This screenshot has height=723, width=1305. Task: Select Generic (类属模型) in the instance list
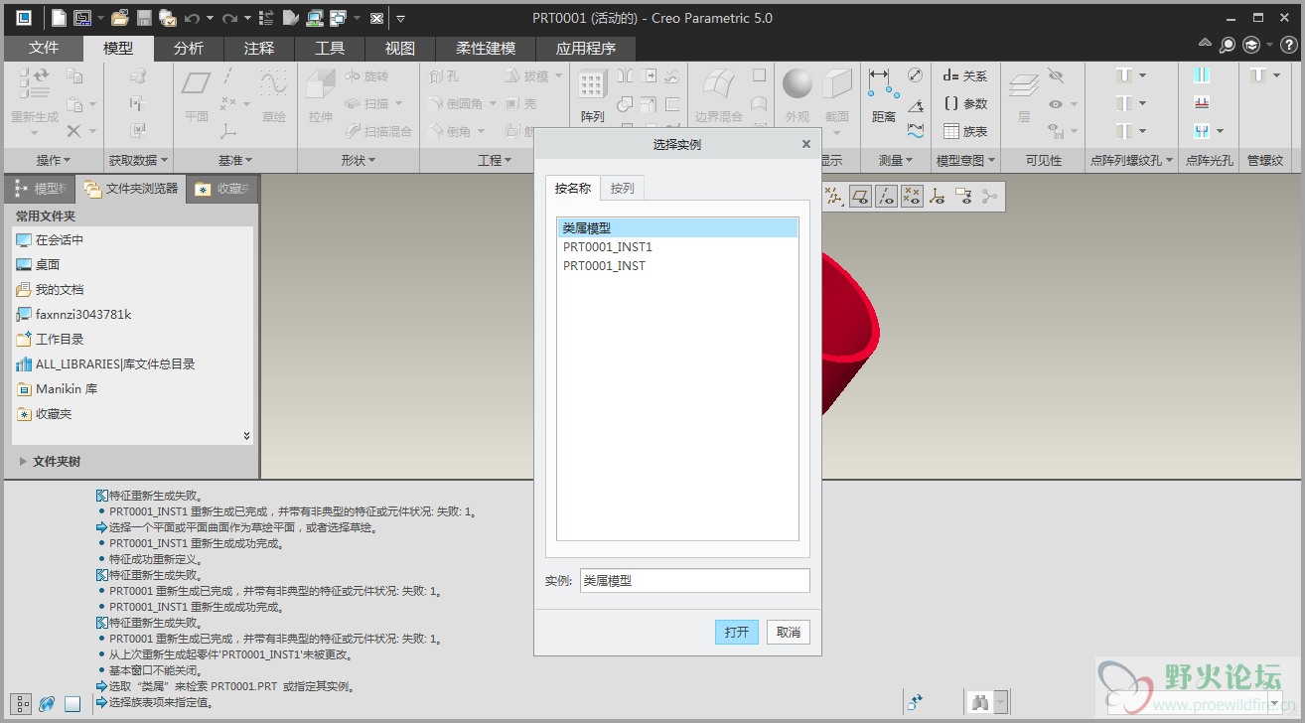coord(677,227)
